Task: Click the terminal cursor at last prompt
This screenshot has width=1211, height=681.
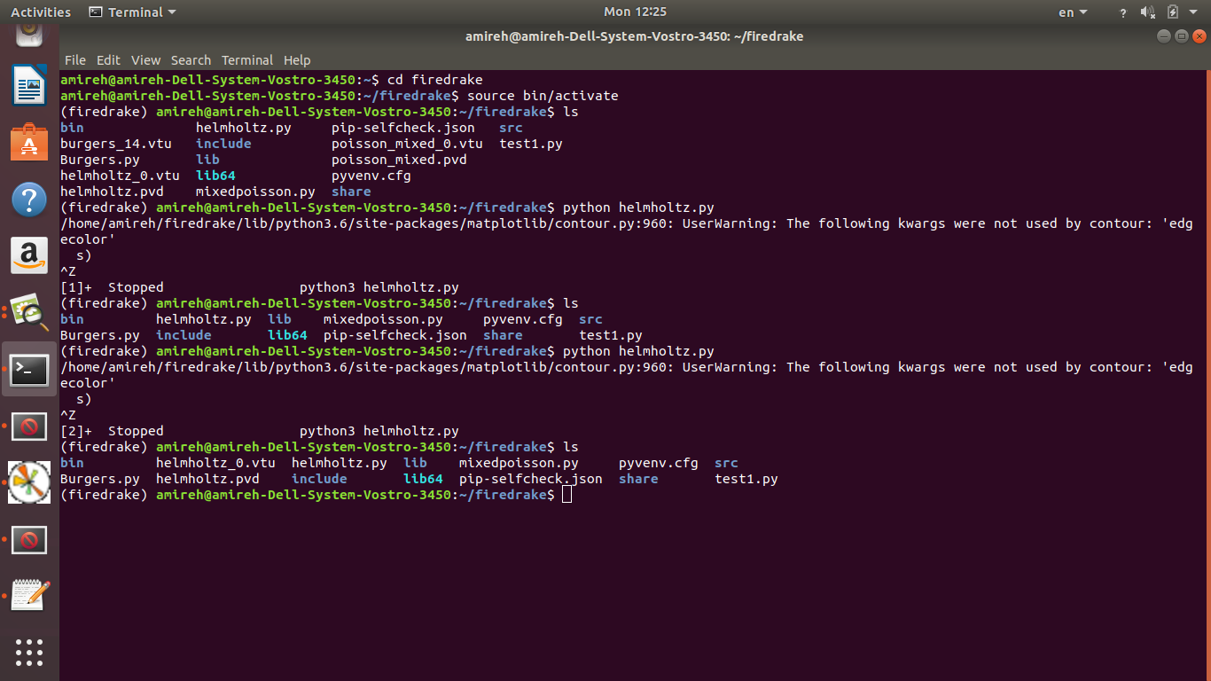Action: [x=566, y=495]
